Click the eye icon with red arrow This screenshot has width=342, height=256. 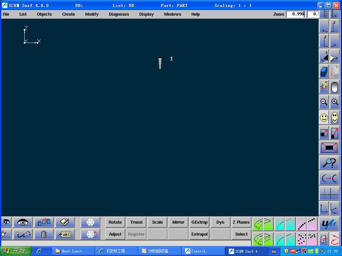click(x=6, y=222)
